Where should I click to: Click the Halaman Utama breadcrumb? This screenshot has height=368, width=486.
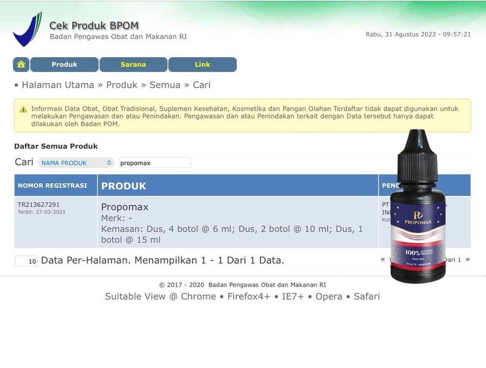click(58, 85)
